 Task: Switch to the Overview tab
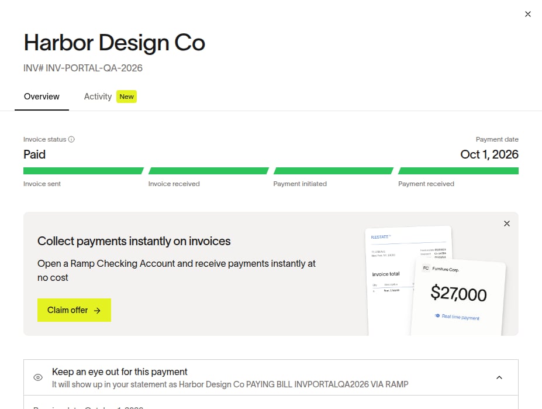(42, 97)
